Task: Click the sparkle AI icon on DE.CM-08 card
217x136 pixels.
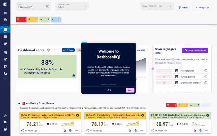Action: pyautogui.click(x=195, y=131)
